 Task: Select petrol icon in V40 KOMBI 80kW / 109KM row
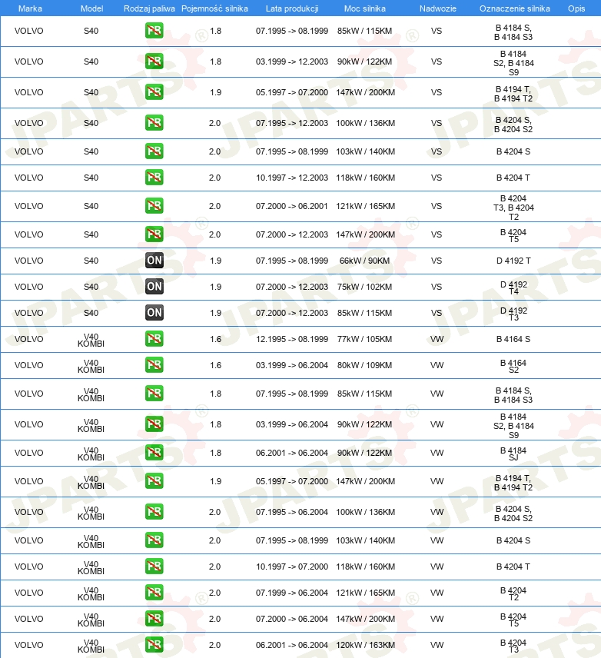point(154,365)
